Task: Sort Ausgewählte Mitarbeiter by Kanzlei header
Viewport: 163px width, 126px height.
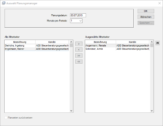Action: coord(132,42)
